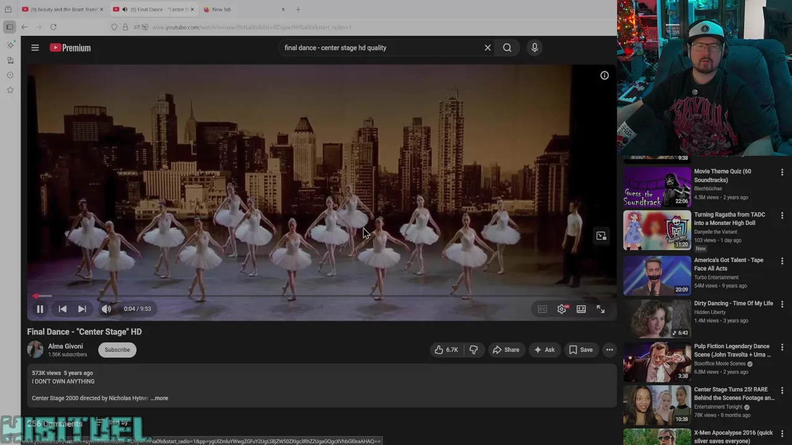The height and width of the screenshot is (445, 792).
Task: Open bookmarks star sidebar icon
Action: point(10,90)
